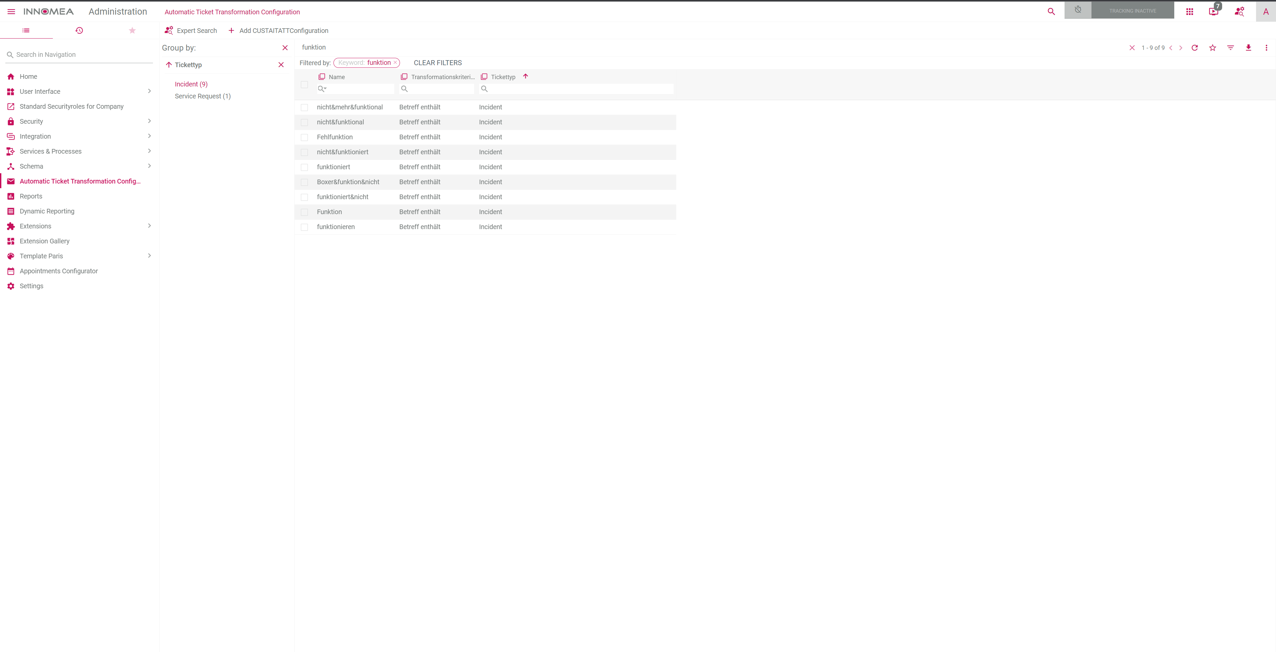The image size is (1276, 652).
Task: Check the funktioniert row checkbox
Action: point(304,168)
